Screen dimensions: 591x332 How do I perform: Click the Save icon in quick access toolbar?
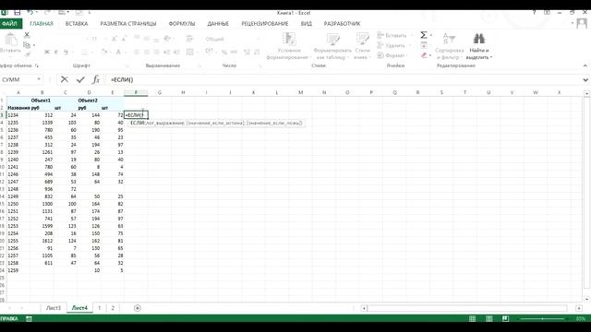[x=18, y=13]
